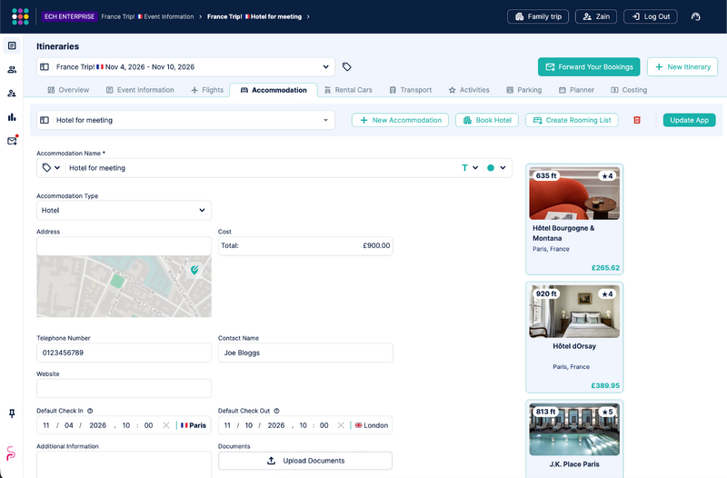Open the bar chart reports sidebar icon
Viewport: 727px width, 478px height.
tap(12, 117)
